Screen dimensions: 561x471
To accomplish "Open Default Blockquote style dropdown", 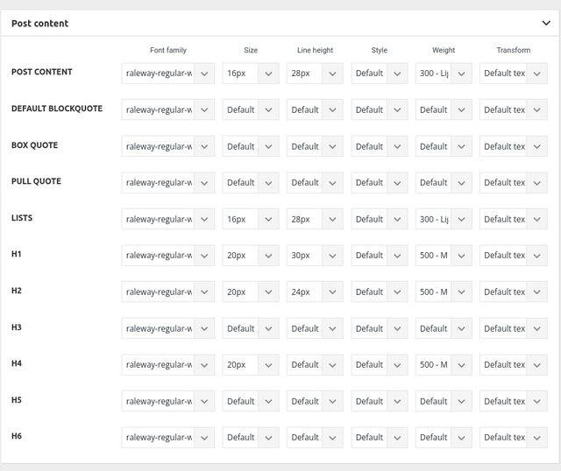I will click(x=380, y=109).
